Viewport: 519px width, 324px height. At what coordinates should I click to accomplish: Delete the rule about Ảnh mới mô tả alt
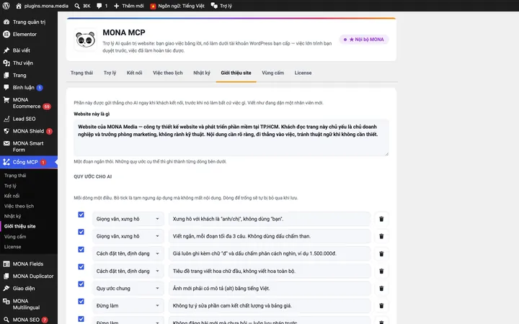coord(381,288)
